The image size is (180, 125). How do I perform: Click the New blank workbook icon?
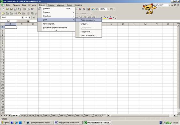pyautogui.click(x=3, y=9)
